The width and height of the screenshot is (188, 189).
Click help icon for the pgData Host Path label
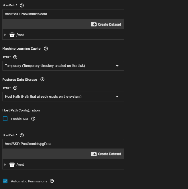pyautogui.click(x=22, y=135)
